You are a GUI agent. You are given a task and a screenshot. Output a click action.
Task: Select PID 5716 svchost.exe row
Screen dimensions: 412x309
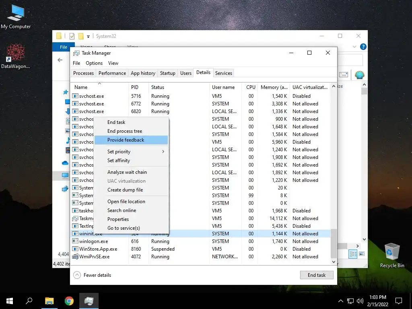[x=200, y=96]
